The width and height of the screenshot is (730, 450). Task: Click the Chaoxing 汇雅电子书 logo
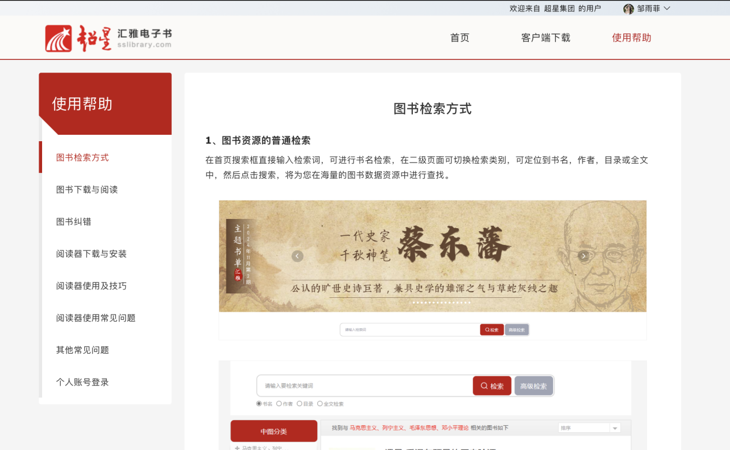(x=108, y=38)
